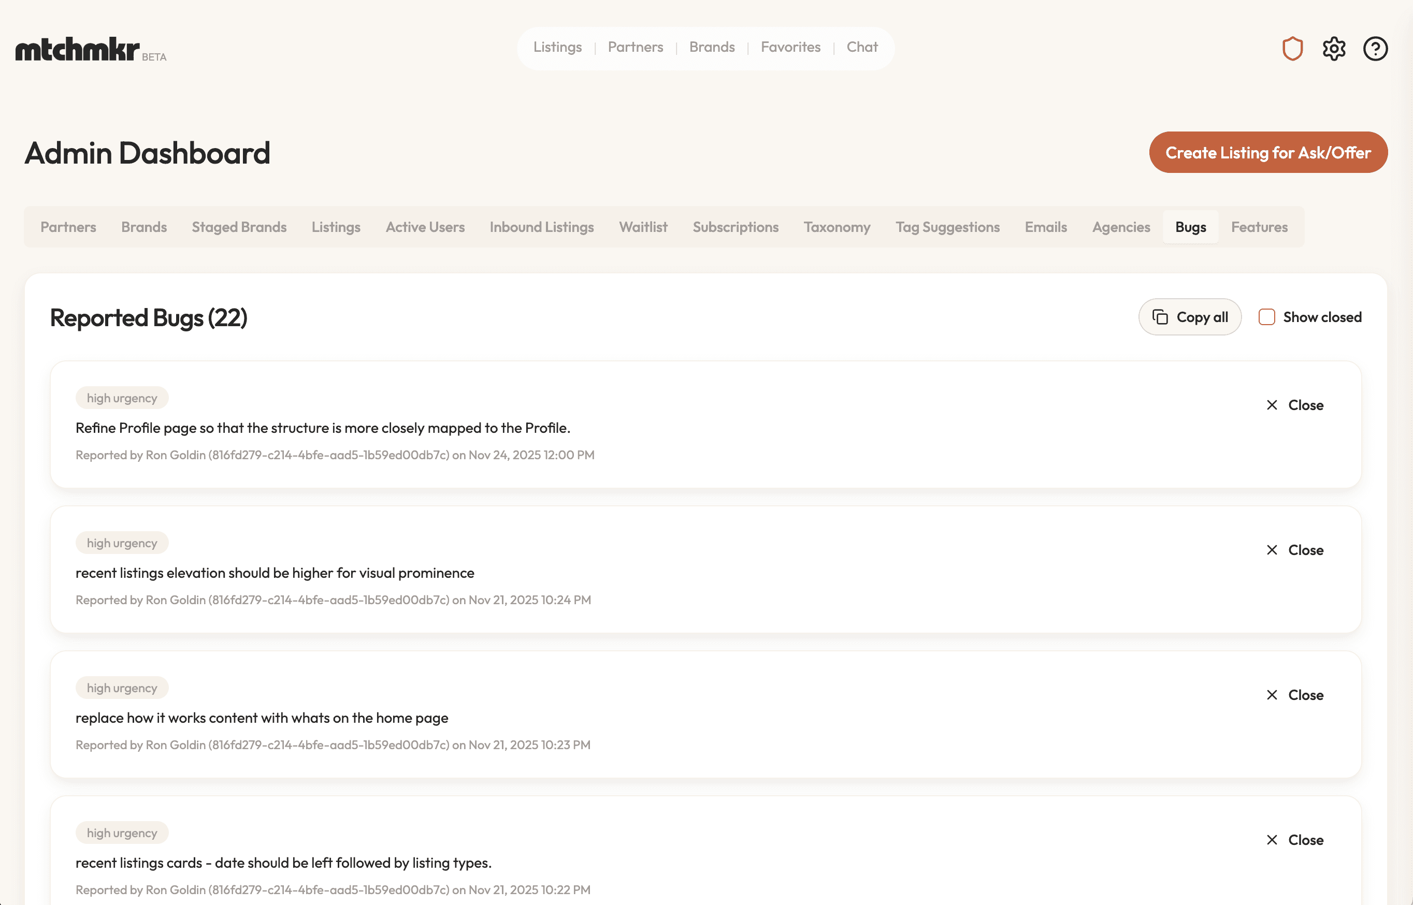Viewport: 1413px width, 905px height.
Task: Open Chat in top navigation
Action: pos(862,47)
